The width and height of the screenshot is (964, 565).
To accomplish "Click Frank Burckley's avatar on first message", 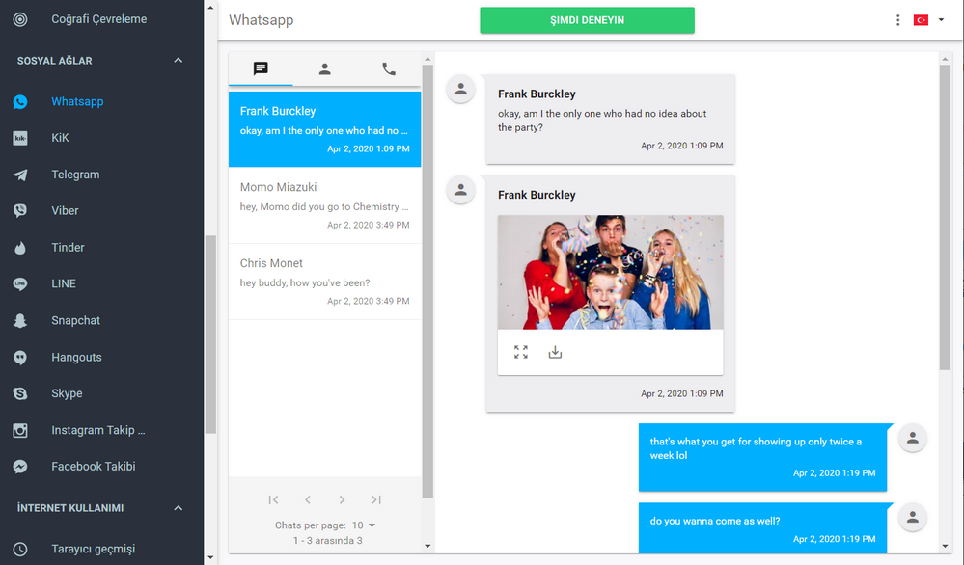I will (460, 90).
